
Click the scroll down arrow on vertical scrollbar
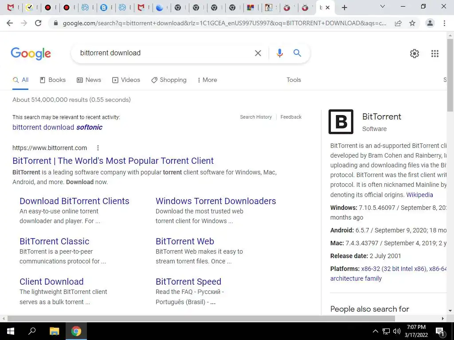pos(450,311)
